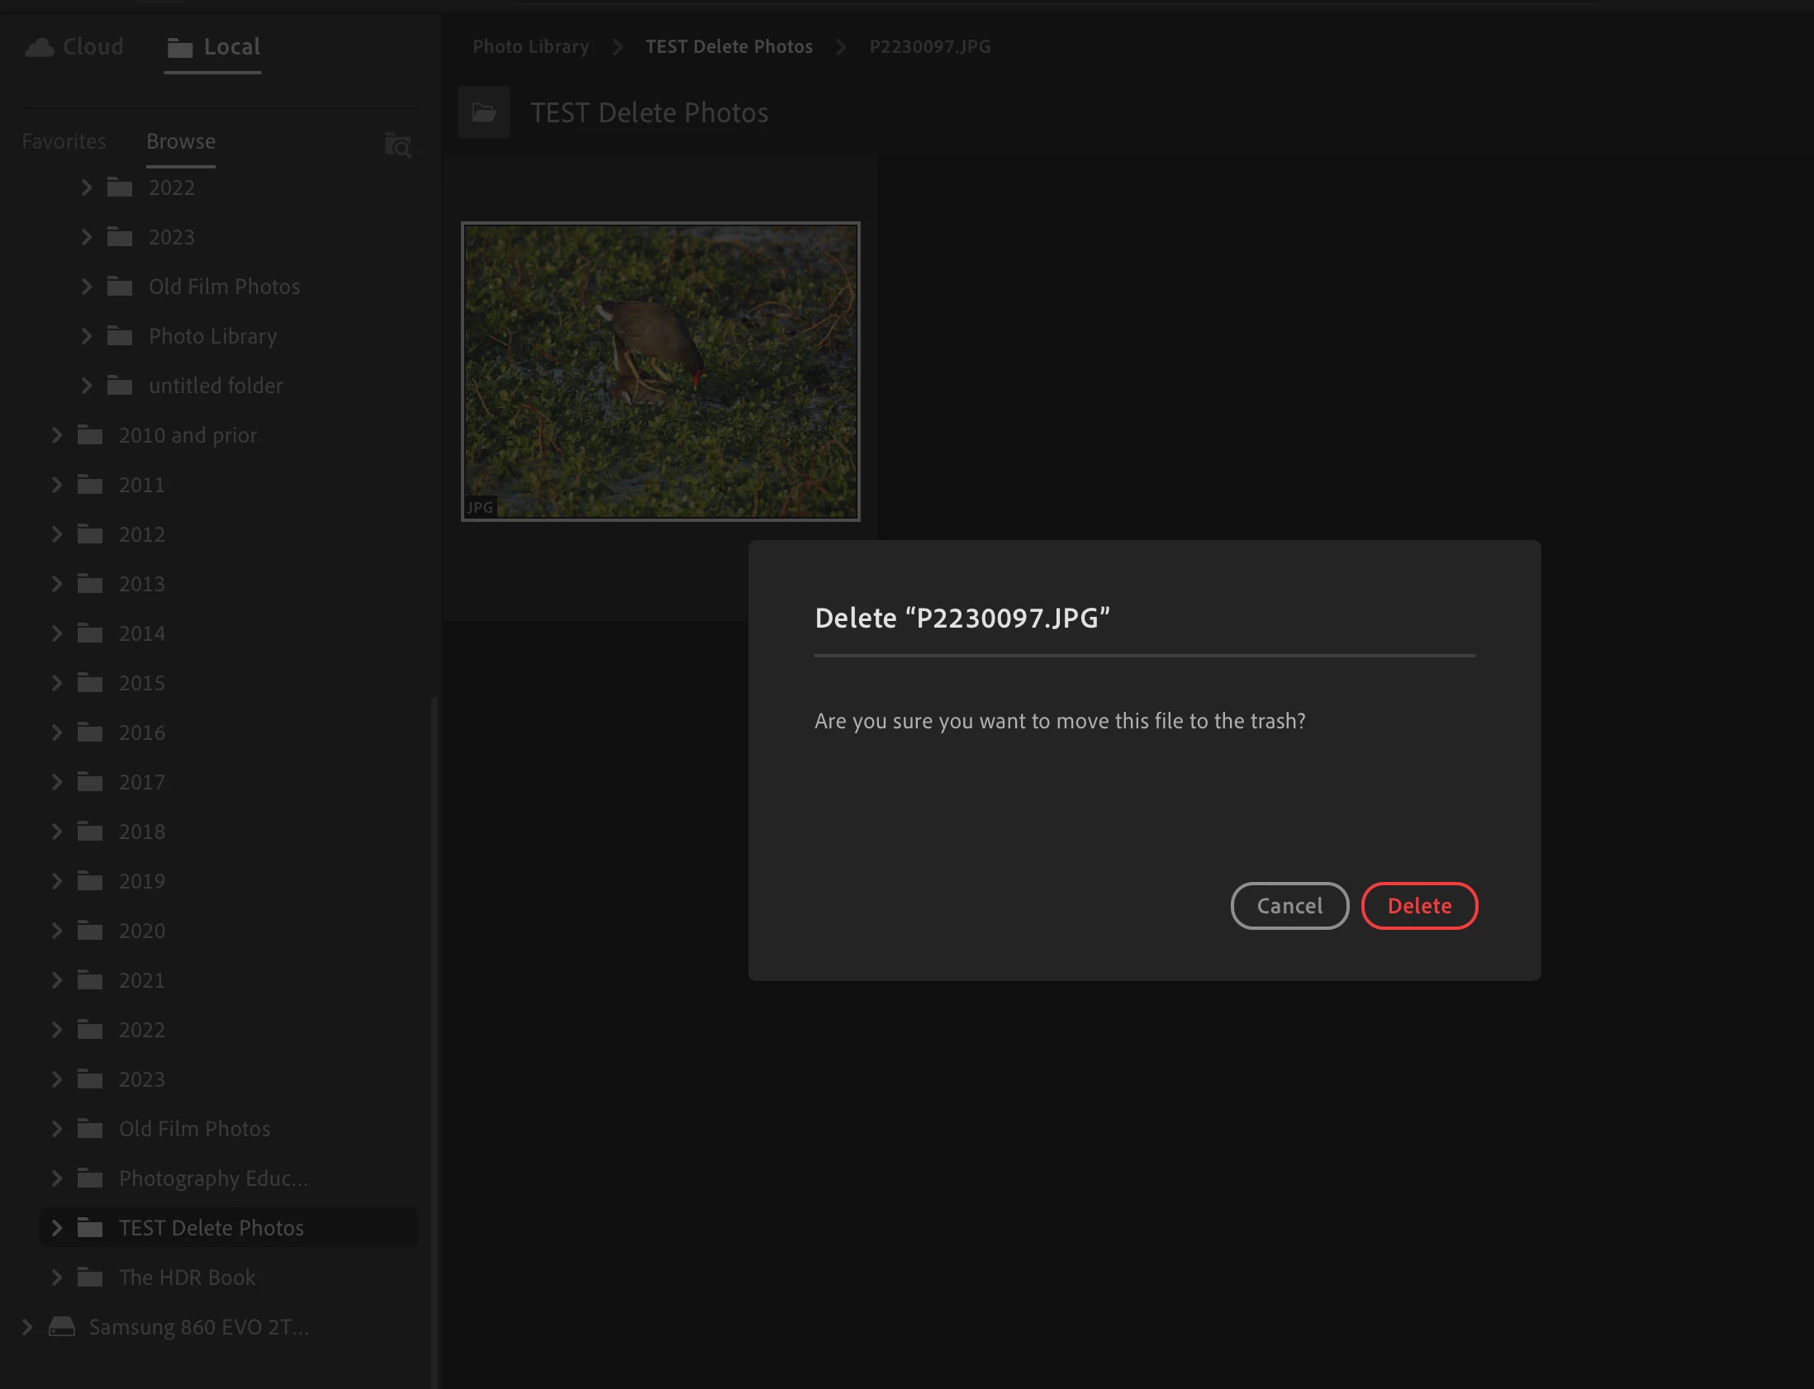
Task: Expand the Samsung 860 EVO drive tree
Action: pos(27,1326)
